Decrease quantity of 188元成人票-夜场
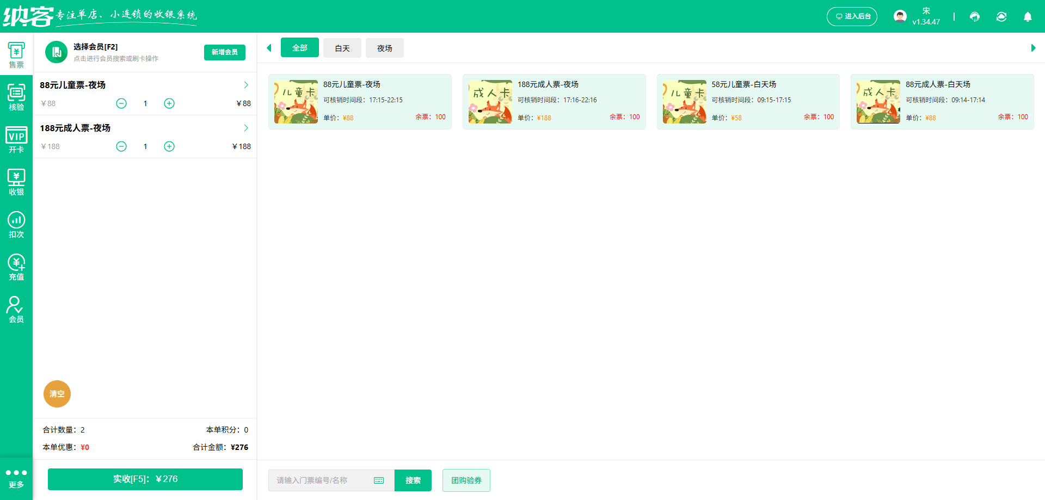1045x500 pixels. point(121,146)
